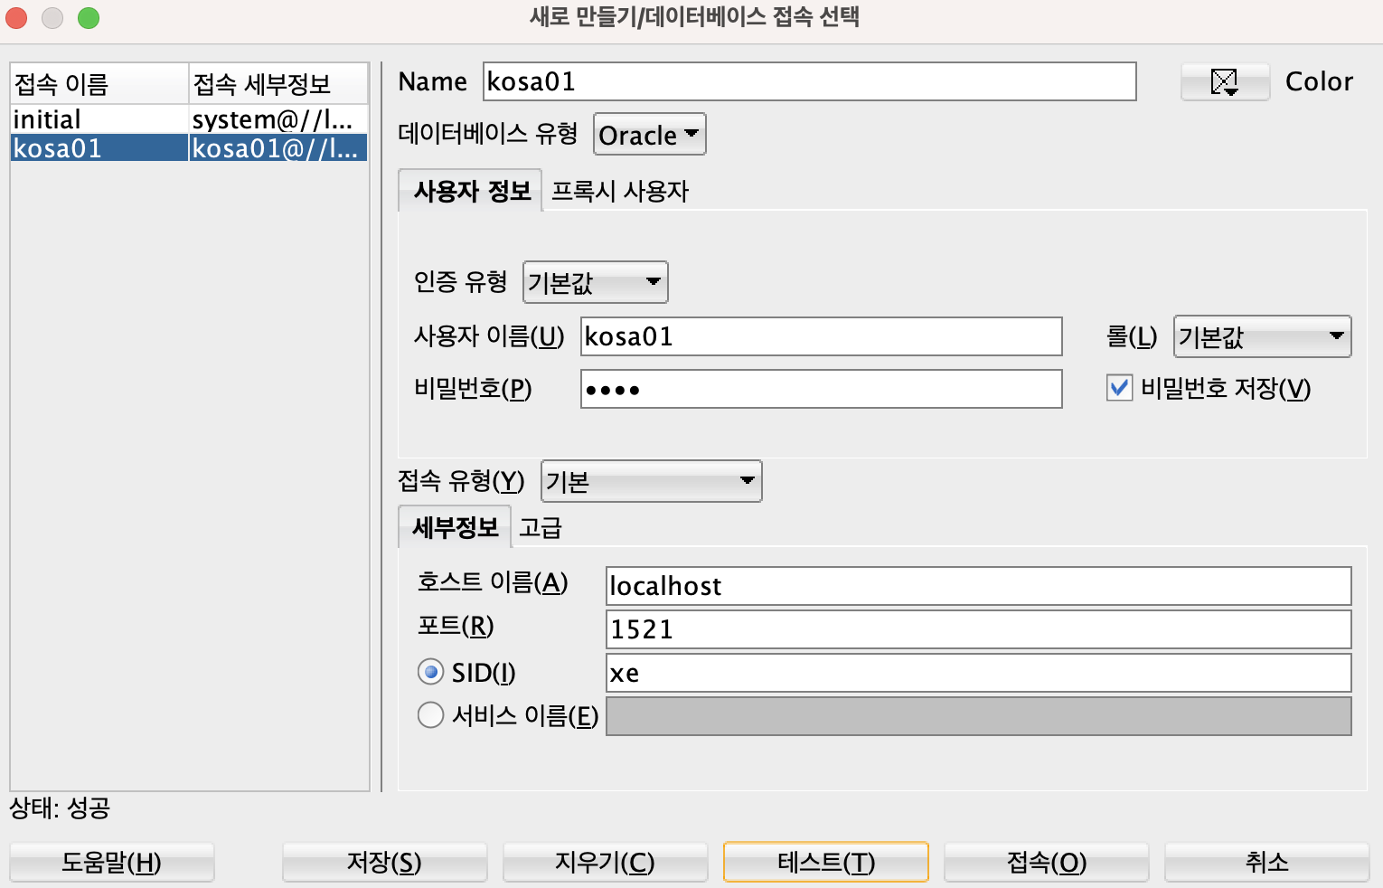Open the 롤 기본값 dropdown
Viewport: 1383px width, 888px height.
point(1262,337)
